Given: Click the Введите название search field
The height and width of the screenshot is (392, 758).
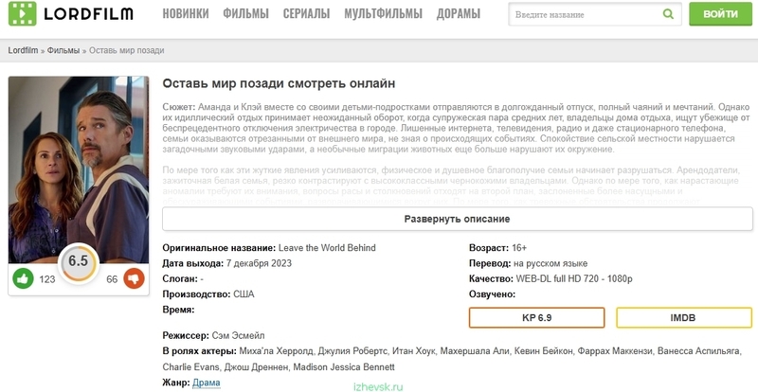Looking at the screenshot, I should click(595, 14).
